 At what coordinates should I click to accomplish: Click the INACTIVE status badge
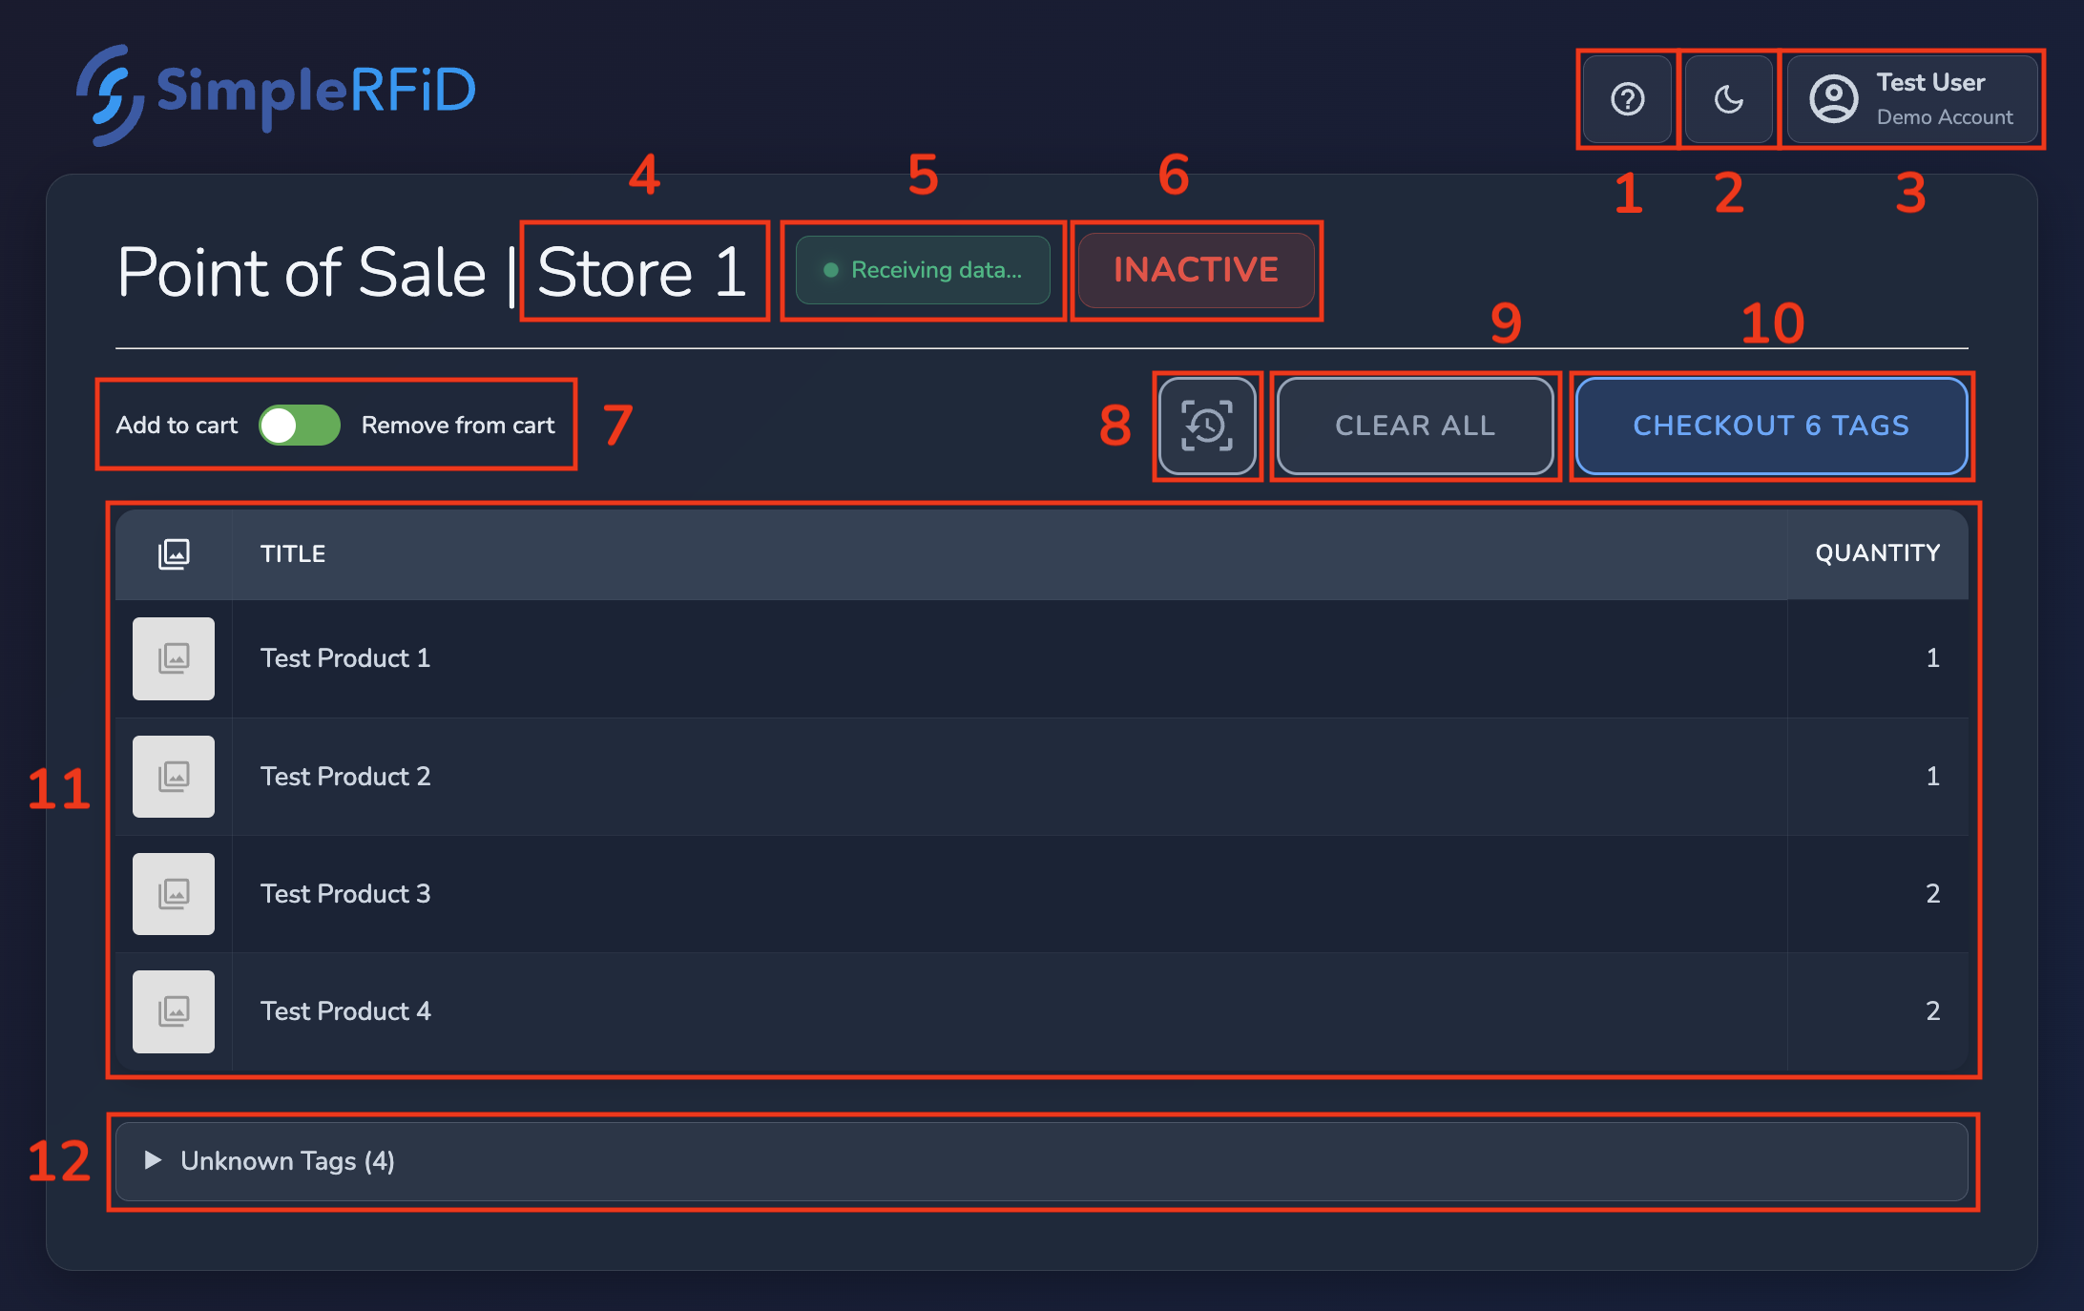[x=1196, y=270]
